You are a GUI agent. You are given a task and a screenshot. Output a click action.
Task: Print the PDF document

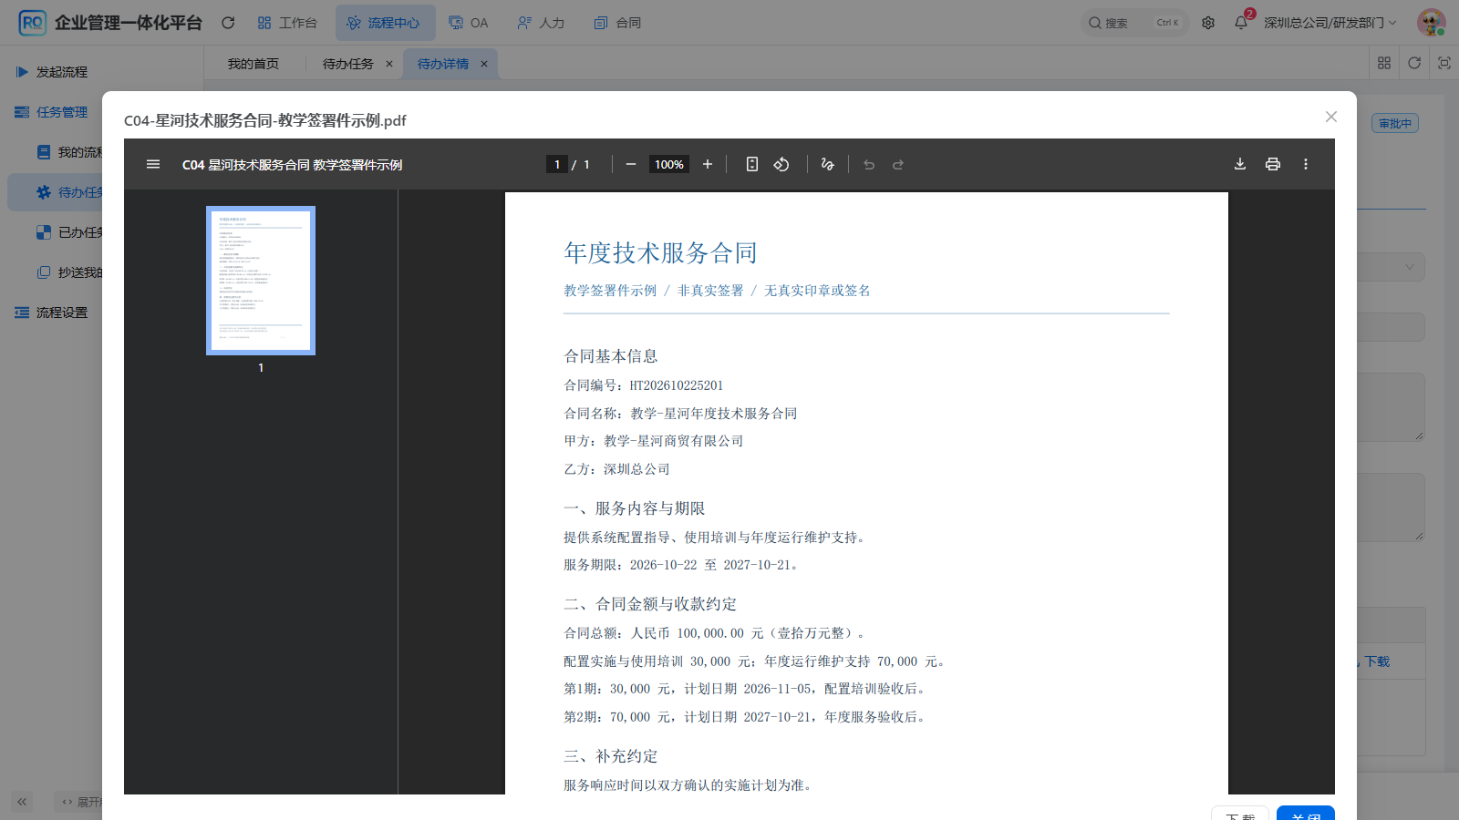click(x=1273, y=164)
